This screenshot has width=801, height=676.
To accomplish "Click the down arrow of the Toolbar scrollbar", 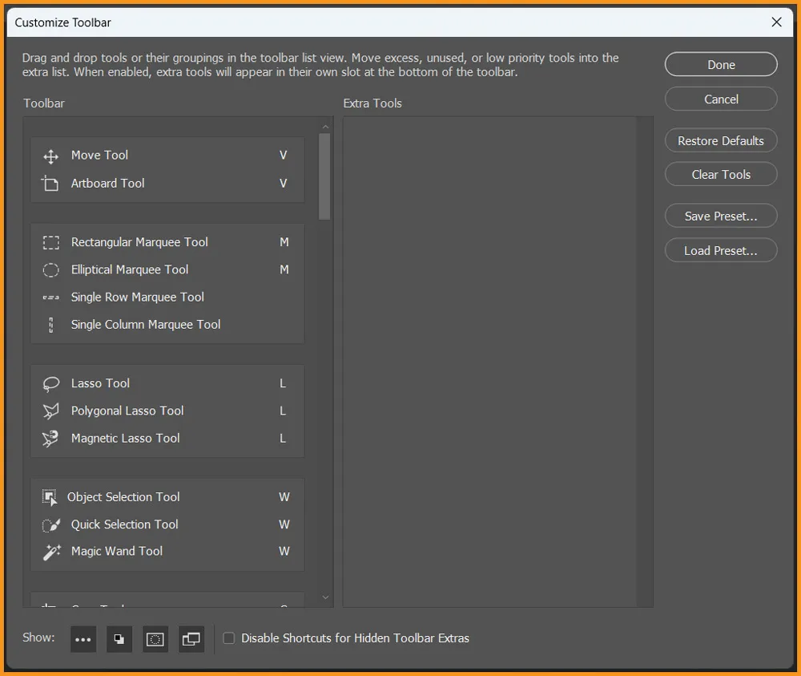I will pos(325,597).
